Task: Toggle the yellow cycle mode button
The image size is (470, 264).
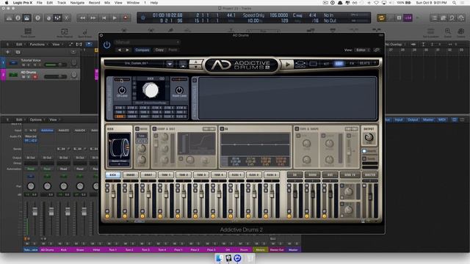Action: click(381, 18)
